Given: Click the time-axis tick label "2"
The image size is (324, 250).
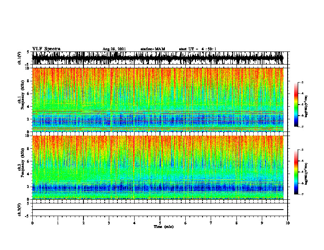Looking at the screenshot, I should click(x=83, y=223).
